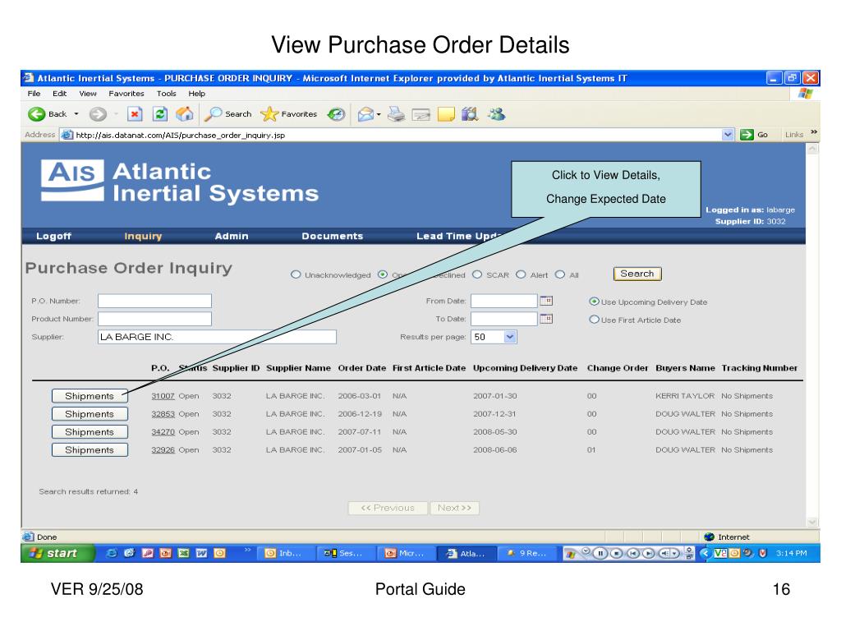Go to browser Home page icon
Viewport: 841px width, 631px height.
(185, 113)
